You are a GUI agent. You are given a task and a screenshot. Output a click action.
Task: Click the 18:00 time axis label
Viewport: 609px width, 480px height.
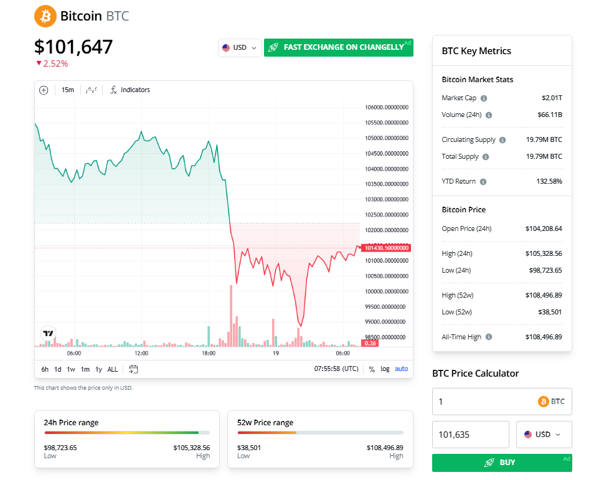click(x=209, y=354)
